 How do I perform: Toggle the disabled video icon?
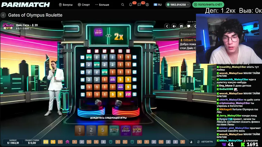(181, 26)
